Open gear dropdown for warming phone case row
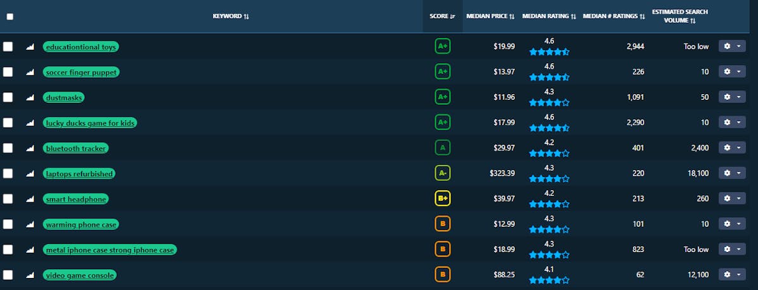This screenshot has height=290, width=758. click(x=732, y=224)
